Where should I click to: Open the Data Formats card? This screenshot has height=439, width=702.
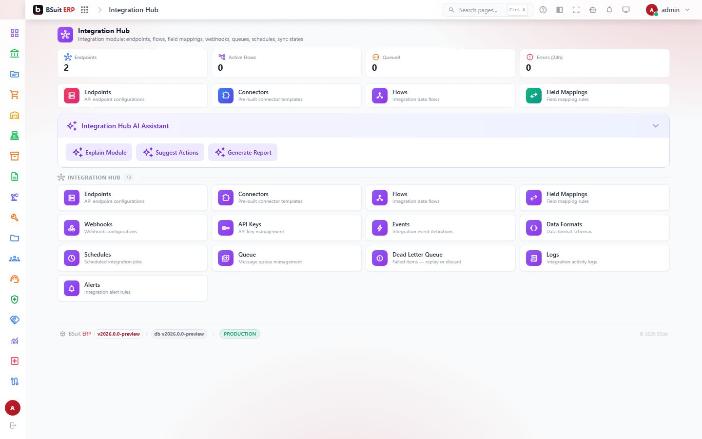pyautogui.click(x=595, y=228)
